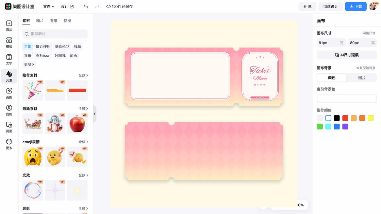Collapse the left materials panel with arrow handle
The image size is (381, 214).
(95, 114)
